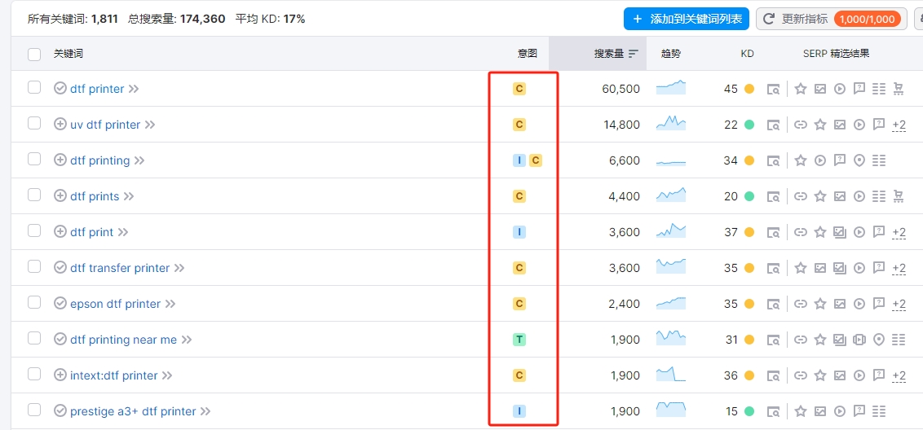The image size is (923, 430).
Task: Expand double chevron next to dtf printing
Action: [x=139, y=161]
